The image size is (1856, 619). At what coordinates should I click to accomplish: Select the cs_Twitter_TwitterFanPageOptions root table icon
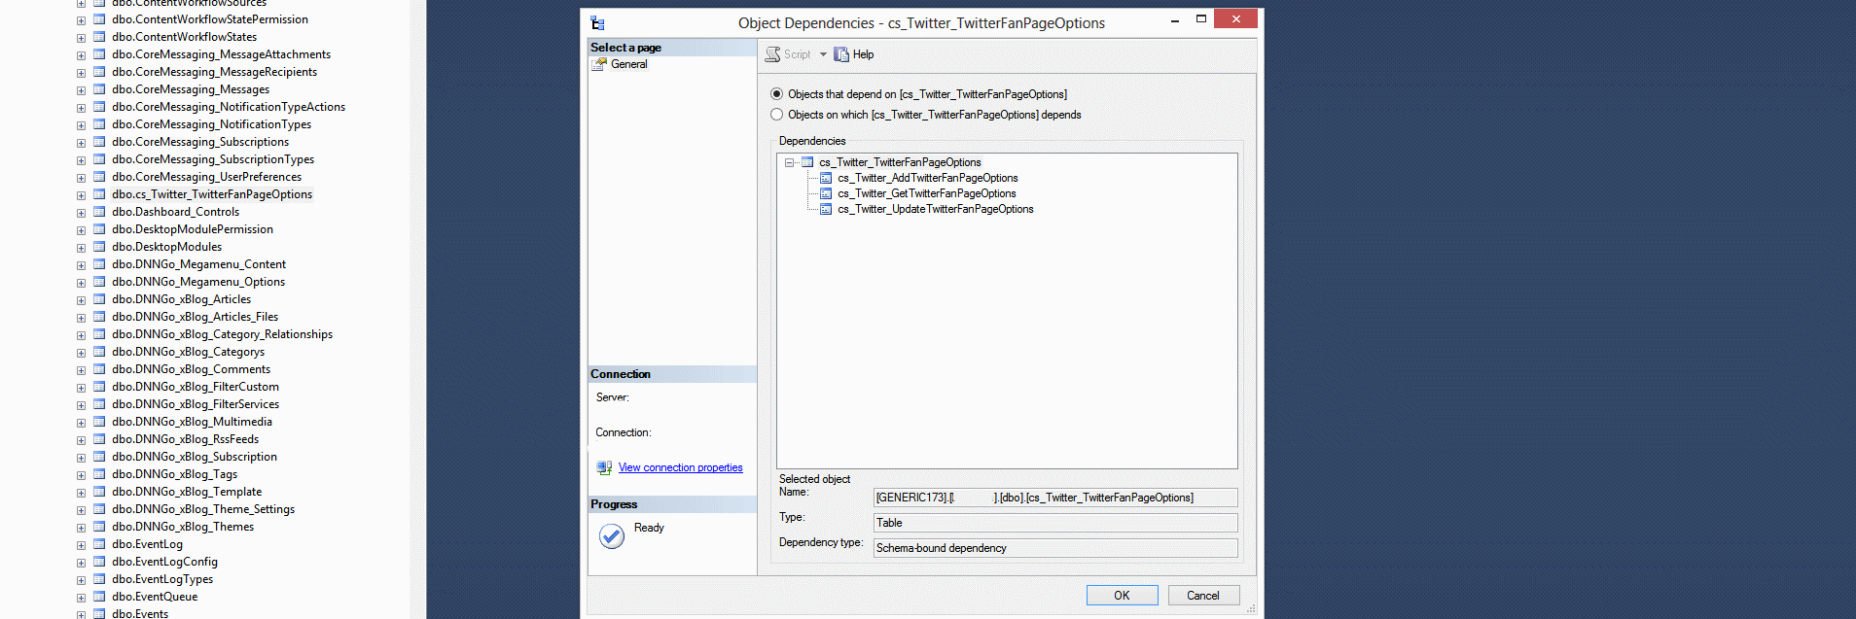pyautogui.click(x=807, y=162)
